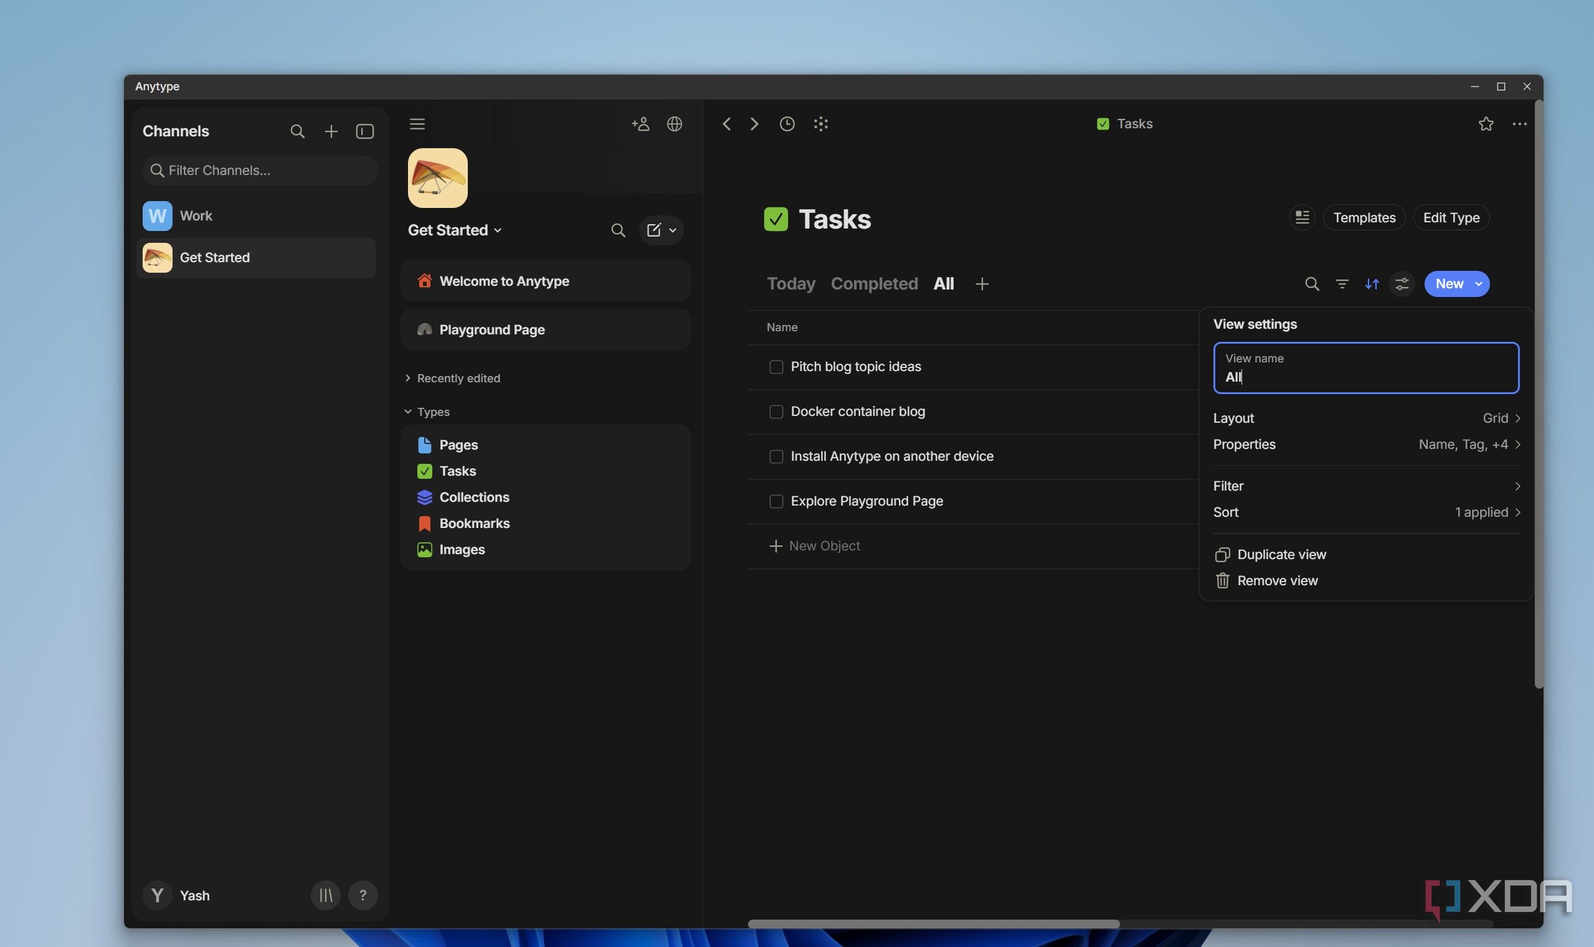Open the globe share icon
Viewport: 1594px width, 947px height.
coord(675,124)
